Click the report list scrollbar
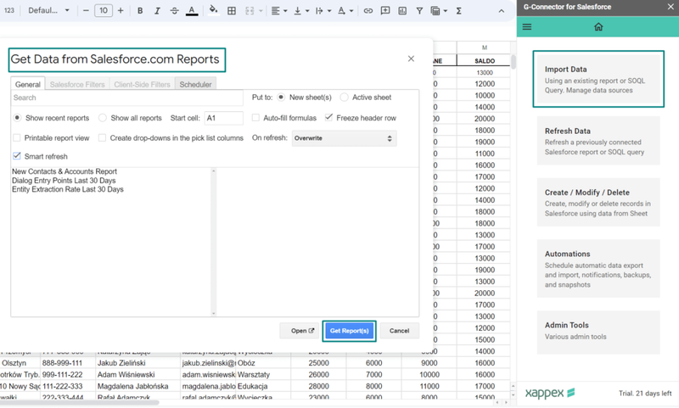The width and height of the screenshot is (679, 408). [214, 243]
